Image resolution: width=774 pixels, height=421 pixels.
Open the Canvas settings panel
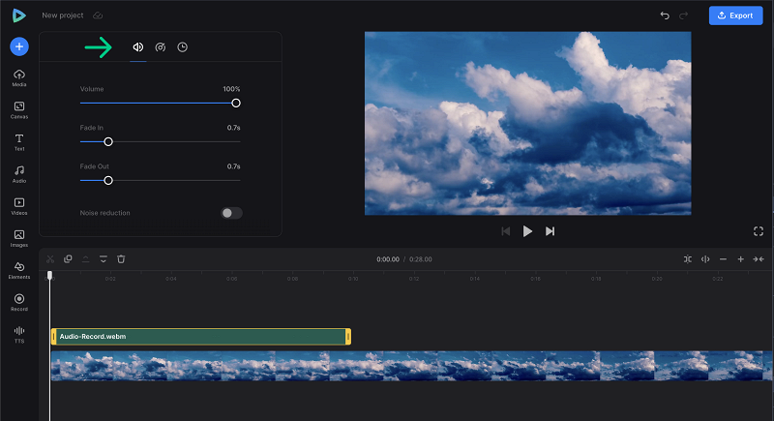(19, 110)
